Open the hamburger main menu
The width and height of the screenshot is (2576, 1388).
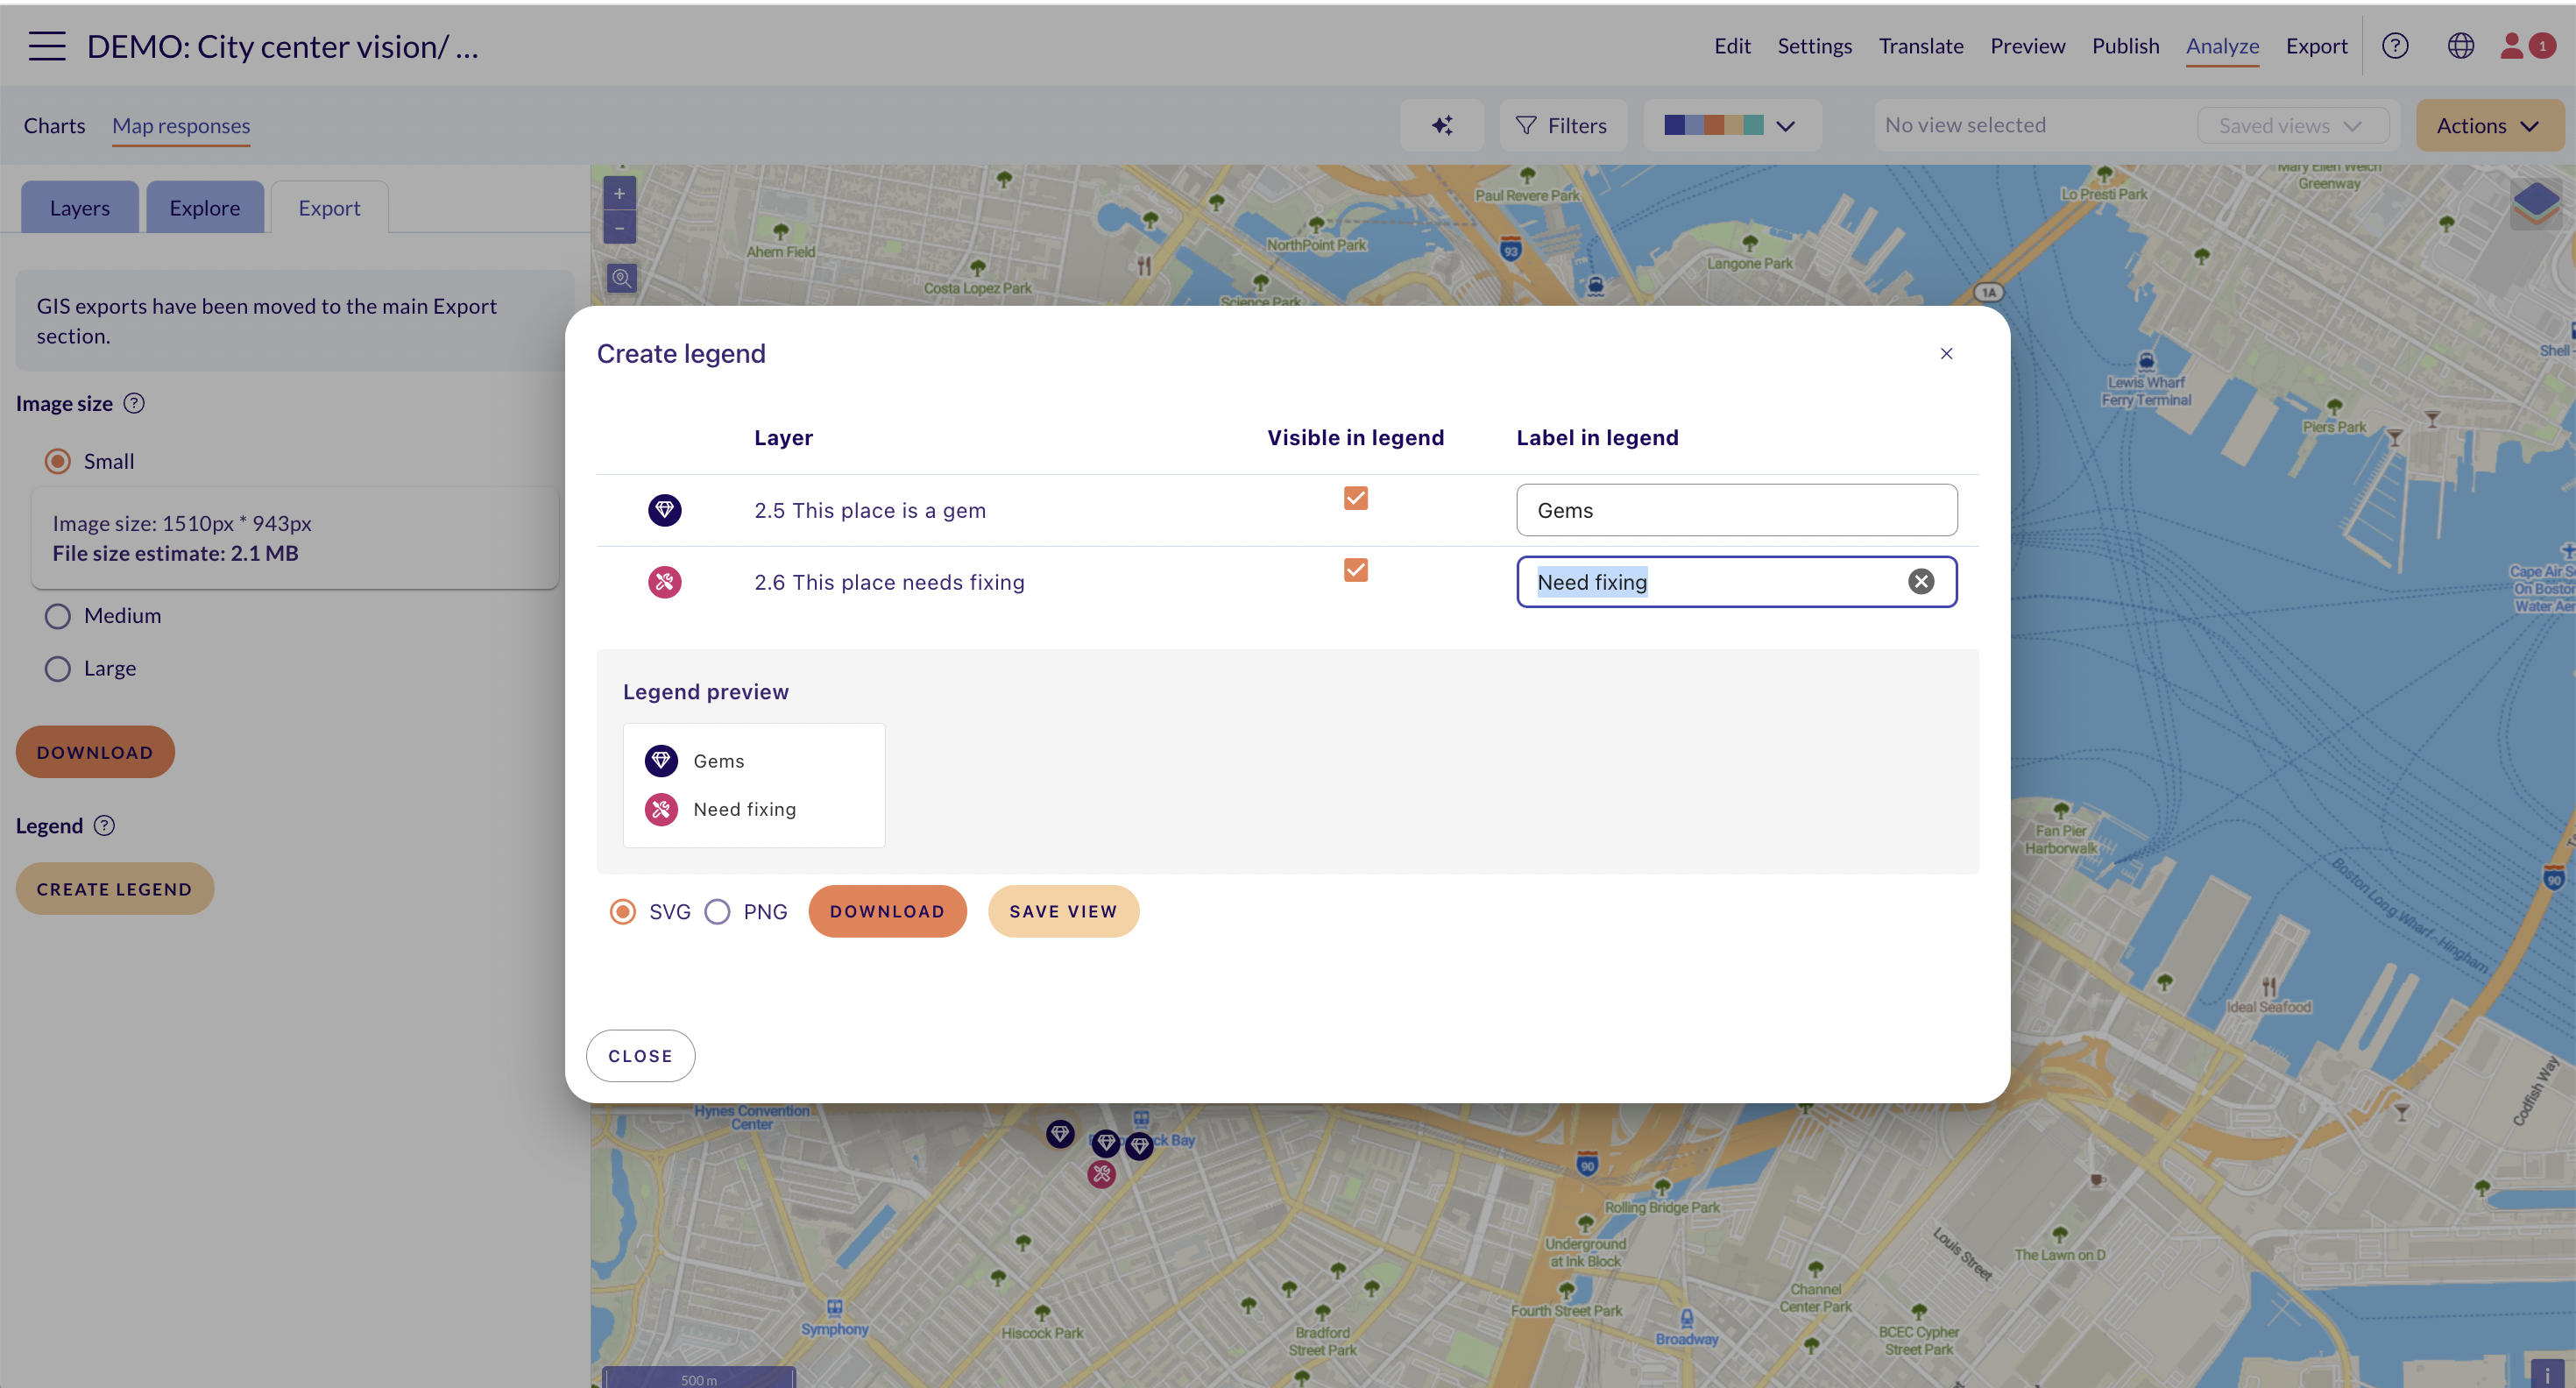pos(47,46)
